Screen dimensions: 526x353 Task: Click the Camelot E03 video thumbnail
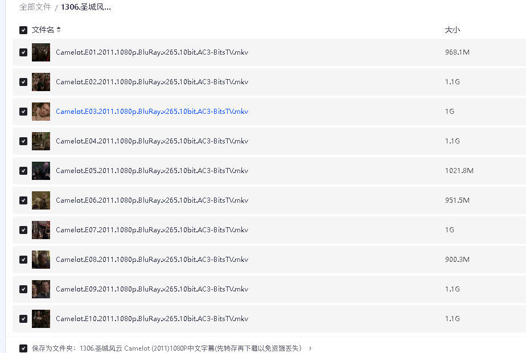[41, 112]
